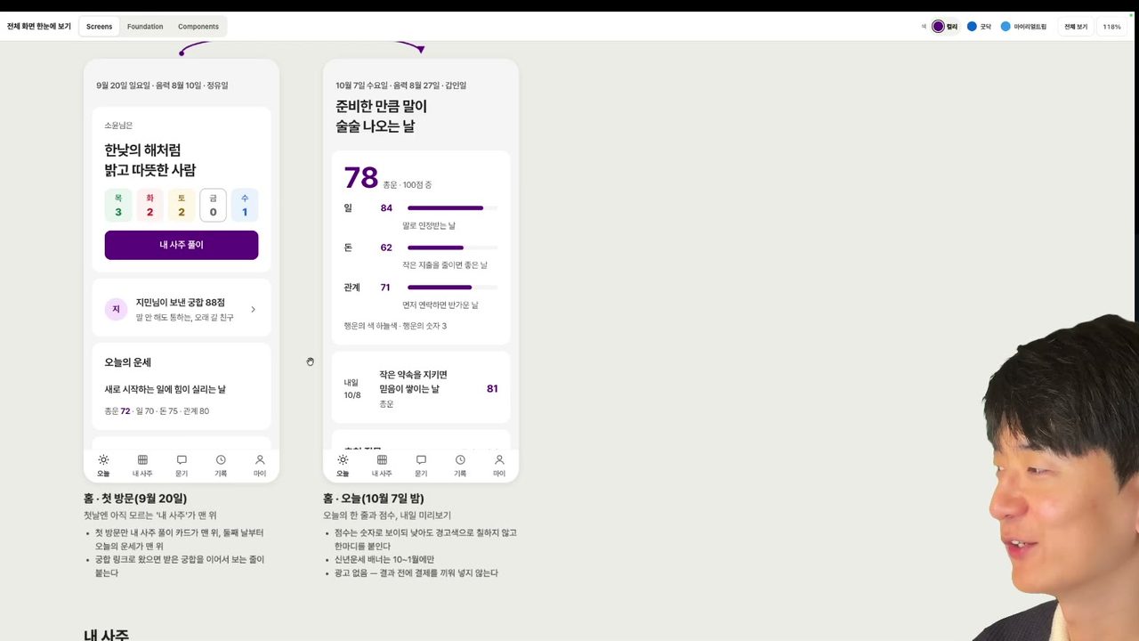Select the 묻기 chat icon in the 첫 방문 screen

pyautogui.click(x=182, y=460)
